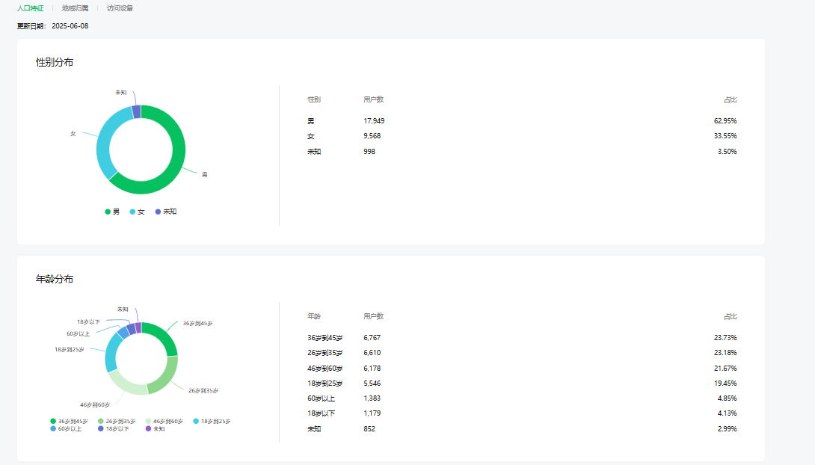Toggle 26岁到35岁 legend in age chart
The width and height of the screenshot is (815, 465).
(117, 422)
